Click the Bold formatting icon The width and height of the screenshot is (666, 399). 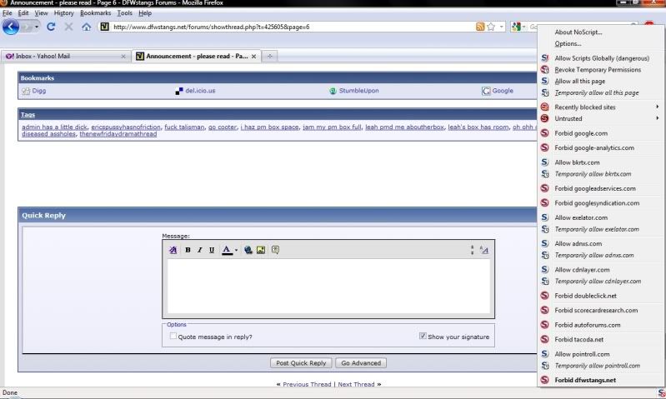(x=188, y=250)
